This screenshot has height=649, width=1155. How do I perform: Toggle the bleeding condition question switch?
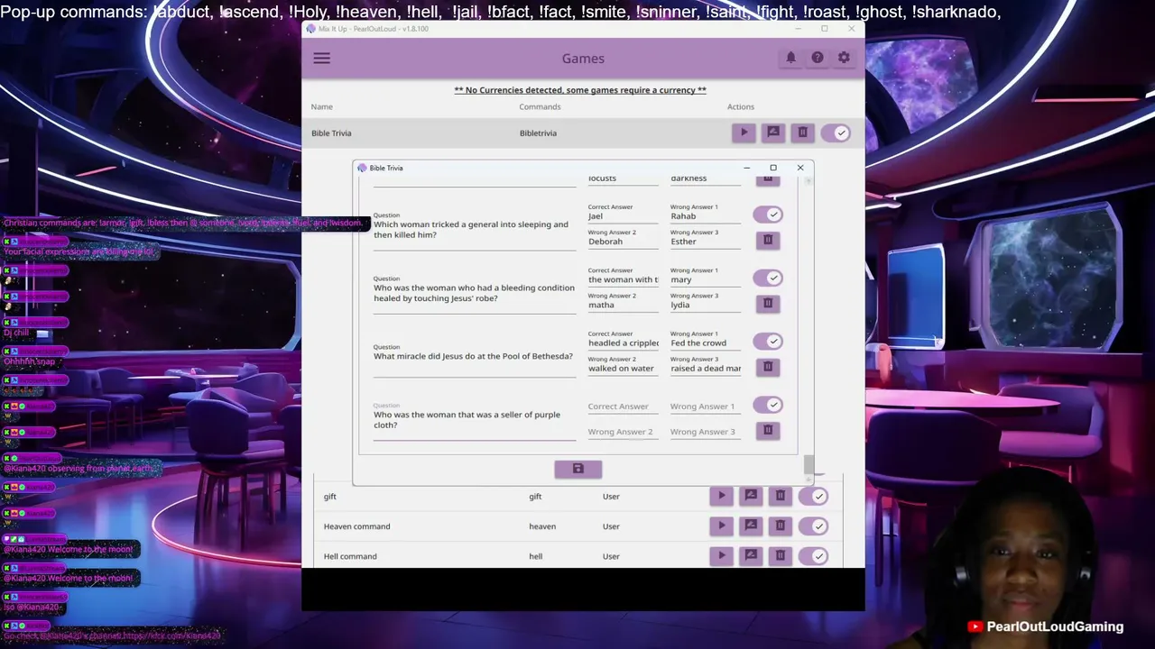(768, 278)
